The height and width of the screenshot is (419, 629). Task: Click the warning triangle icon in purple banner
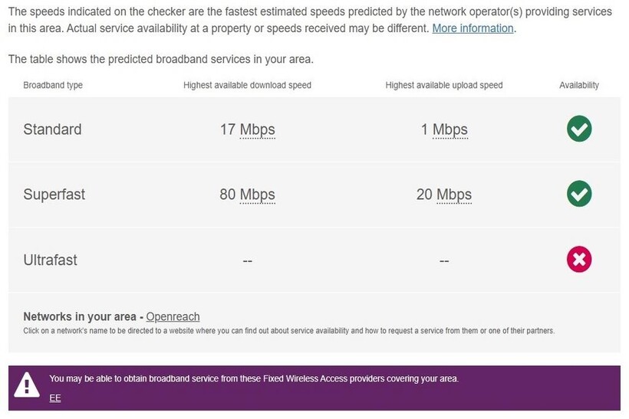point(28,383)
